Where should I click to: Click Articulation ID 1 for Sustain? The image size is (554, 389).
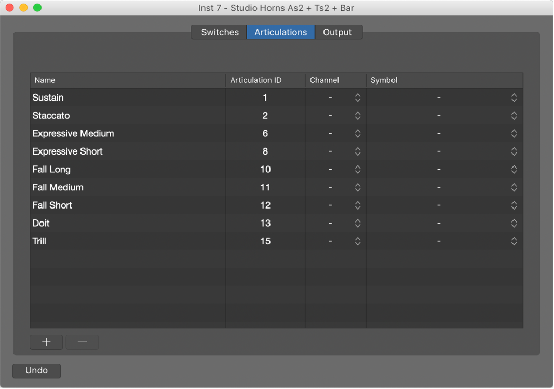(265, 98)
